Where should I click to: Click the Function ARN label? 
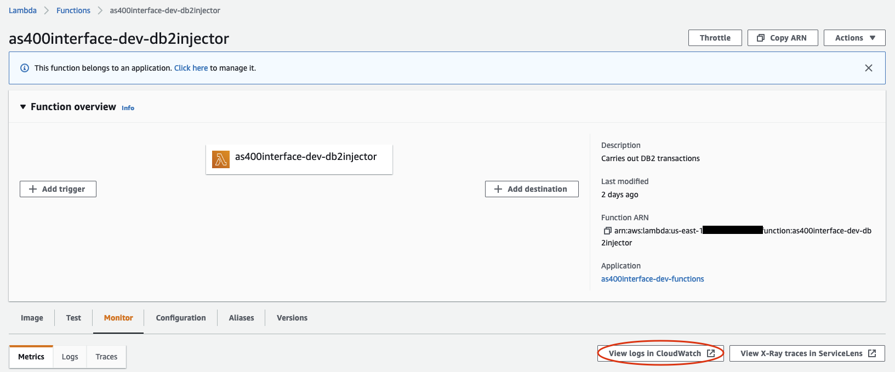point(625,218)
